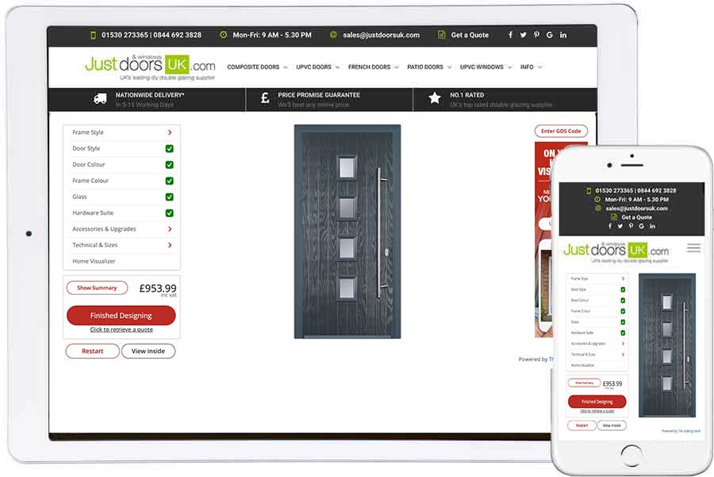The width and height of the screenshot is (714, 477).
Task: Click to retrieve a quote link
Action: coord(121,329)
